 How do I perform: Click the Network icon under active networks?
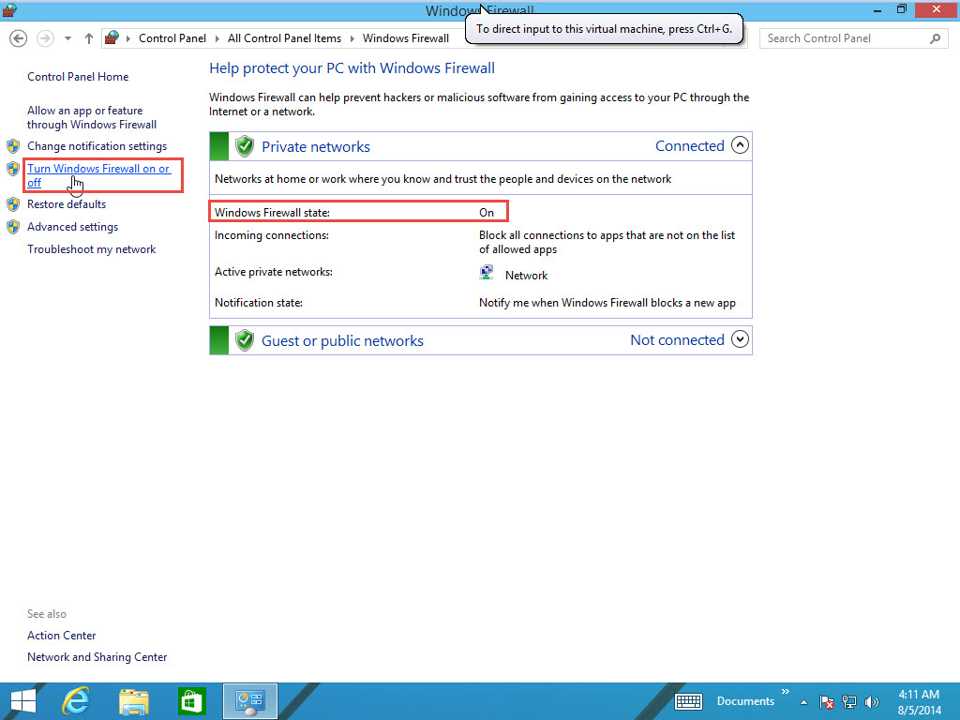tap(487, 273)
